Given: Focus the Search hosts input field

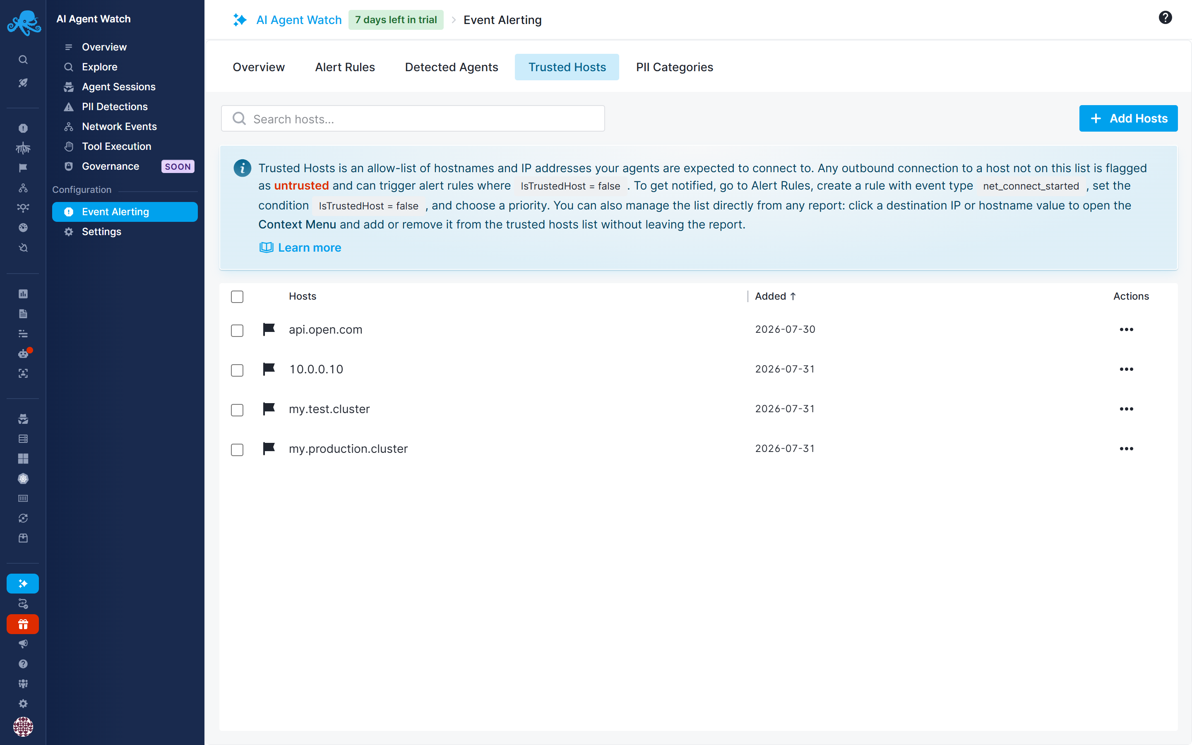Looking at the screenshot, I should (413, 119).
